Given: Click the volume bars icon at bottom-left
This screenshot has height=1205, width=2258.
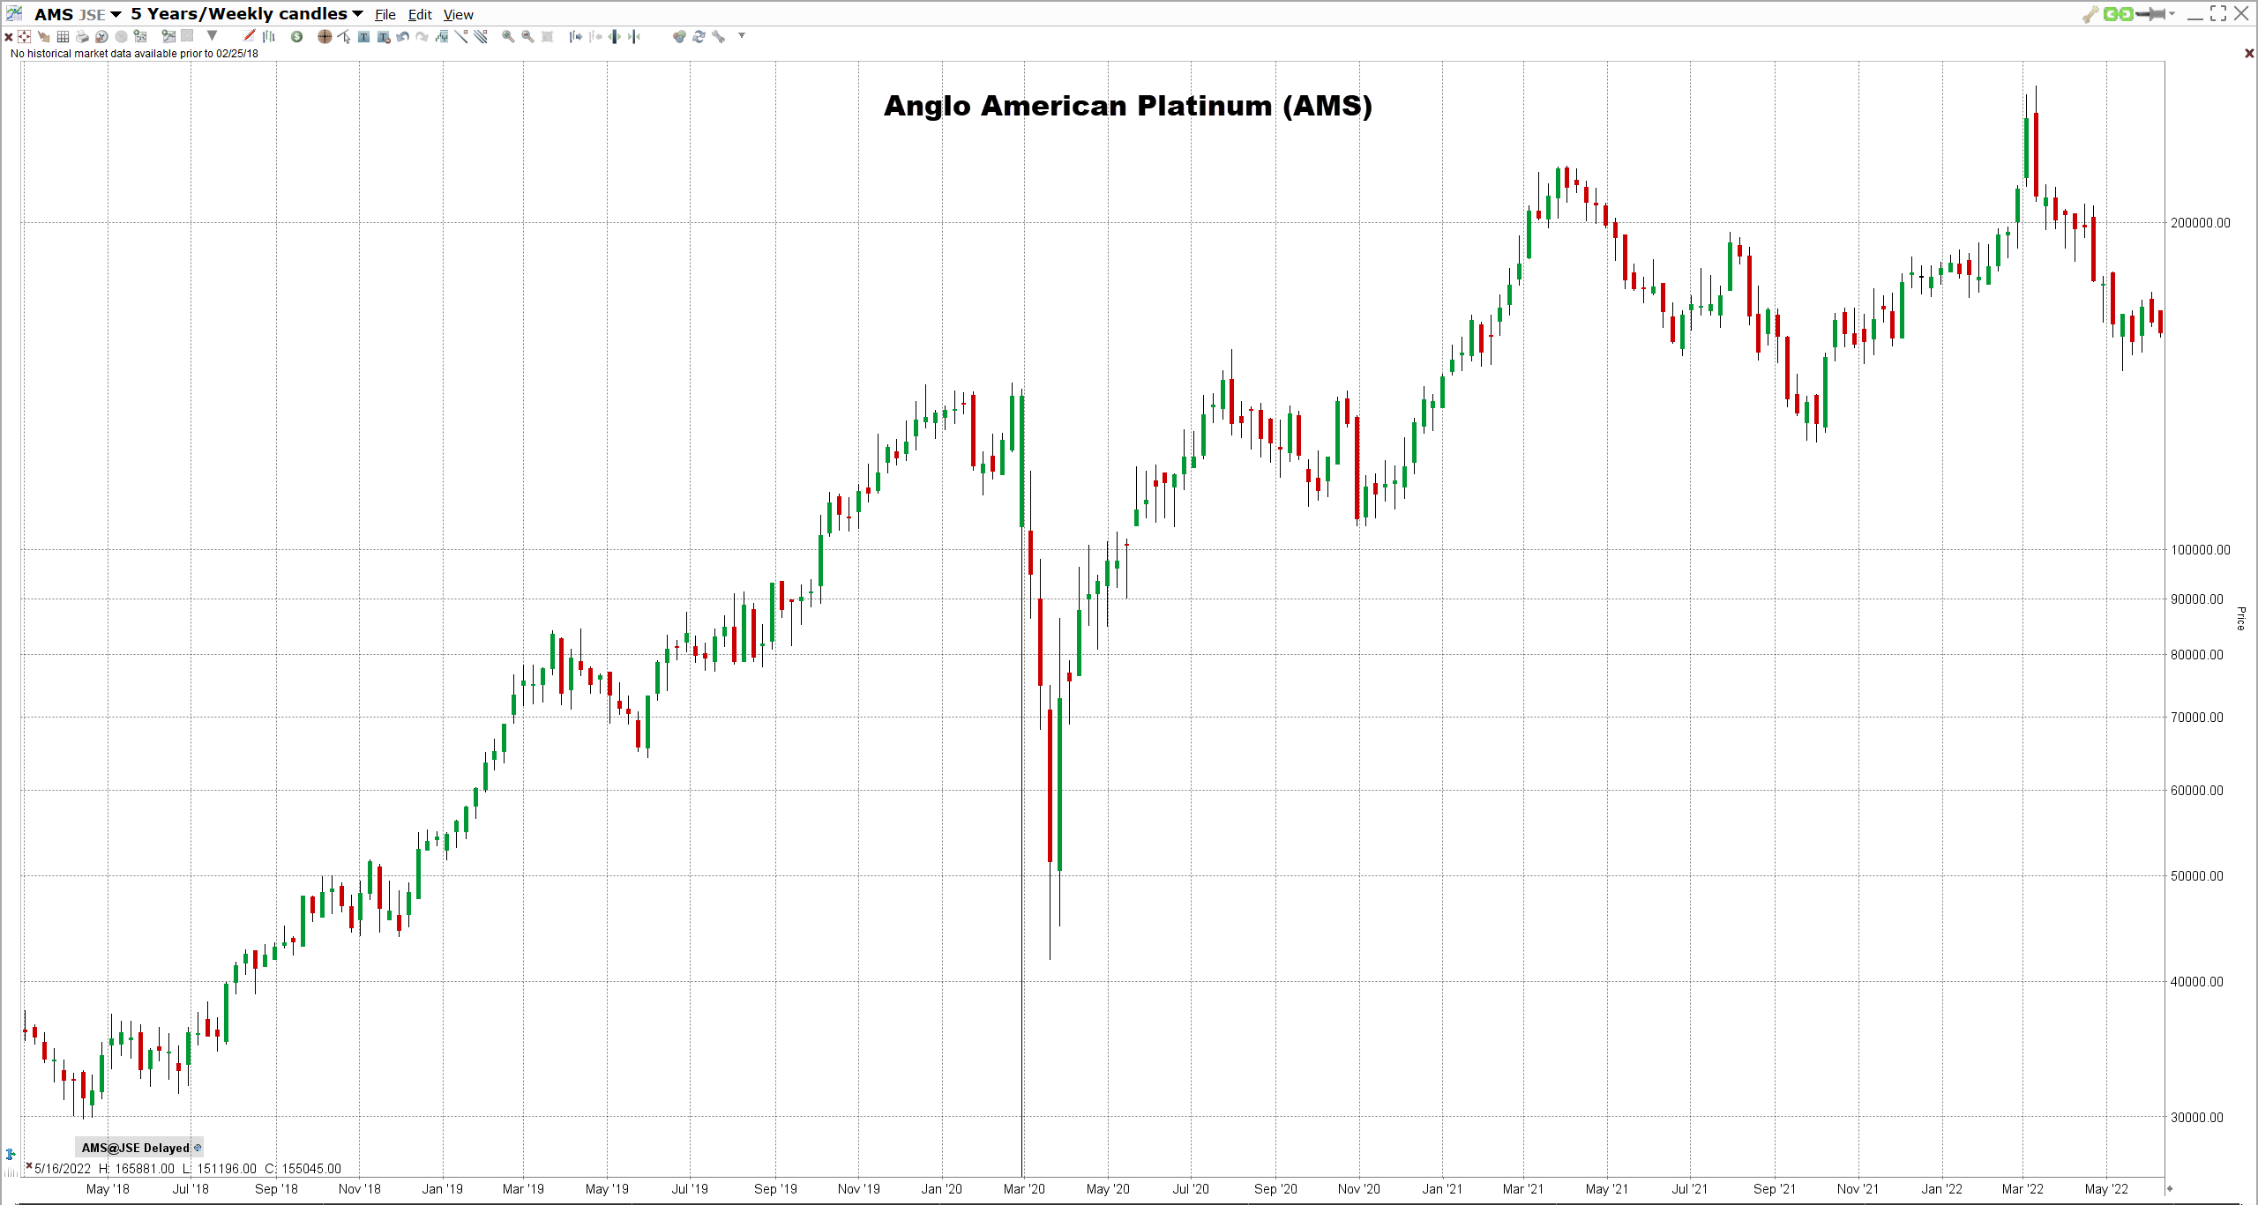Looking at the screenshot, I should pyautogui.click(x=10, y=1172).
